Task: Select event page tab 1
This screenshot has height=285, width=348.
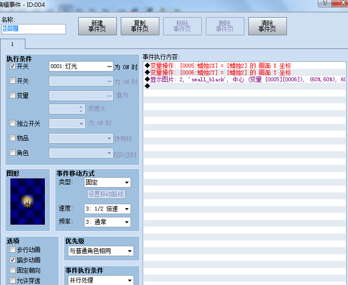Action: point(13,44)
